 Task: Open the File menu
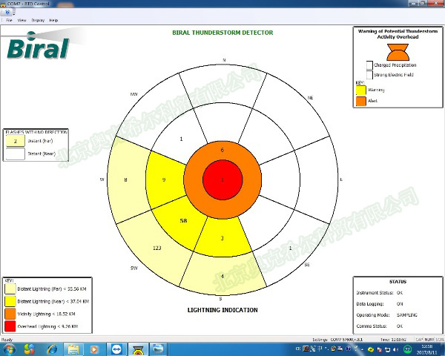[9, 21]
